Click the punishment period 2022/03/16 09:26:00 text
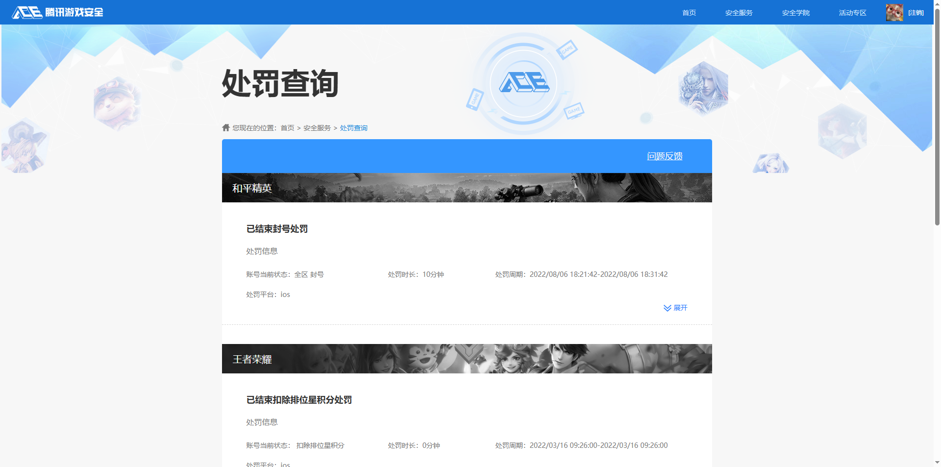 (x=581, y=445)
